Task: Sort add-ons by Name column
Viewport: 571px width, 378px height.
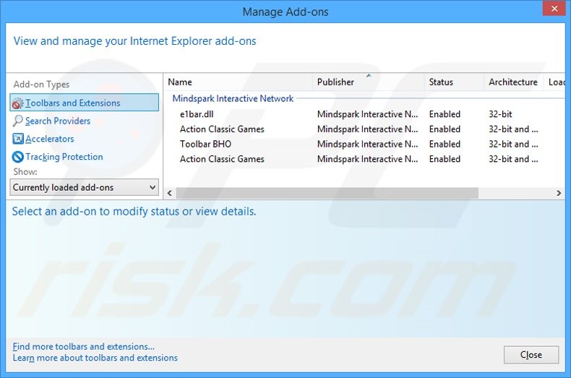Action: click(x=239, y=82)
